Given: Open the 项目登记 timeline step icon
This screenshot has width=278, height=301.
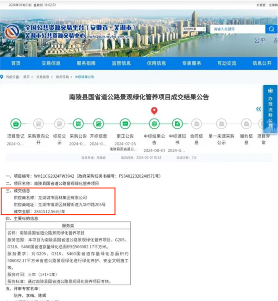Looking at the screenshot, I should 16,124.
